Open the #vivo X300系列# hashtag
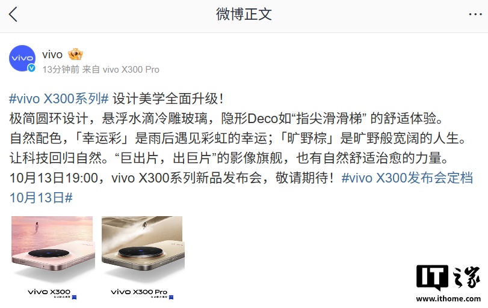The image size is (488, 308). 59,99
